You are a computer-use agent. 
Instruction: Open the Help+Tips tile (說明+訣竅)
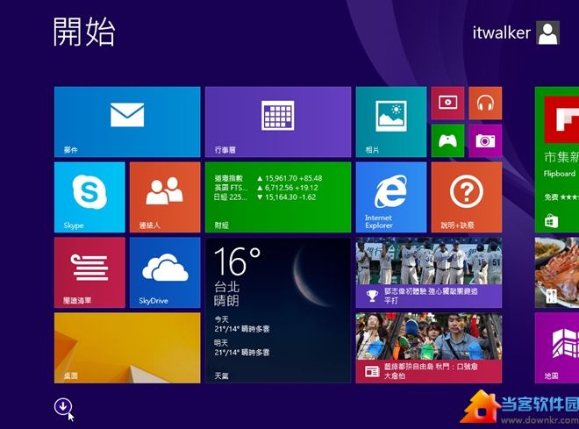click(x=467, y=197)
